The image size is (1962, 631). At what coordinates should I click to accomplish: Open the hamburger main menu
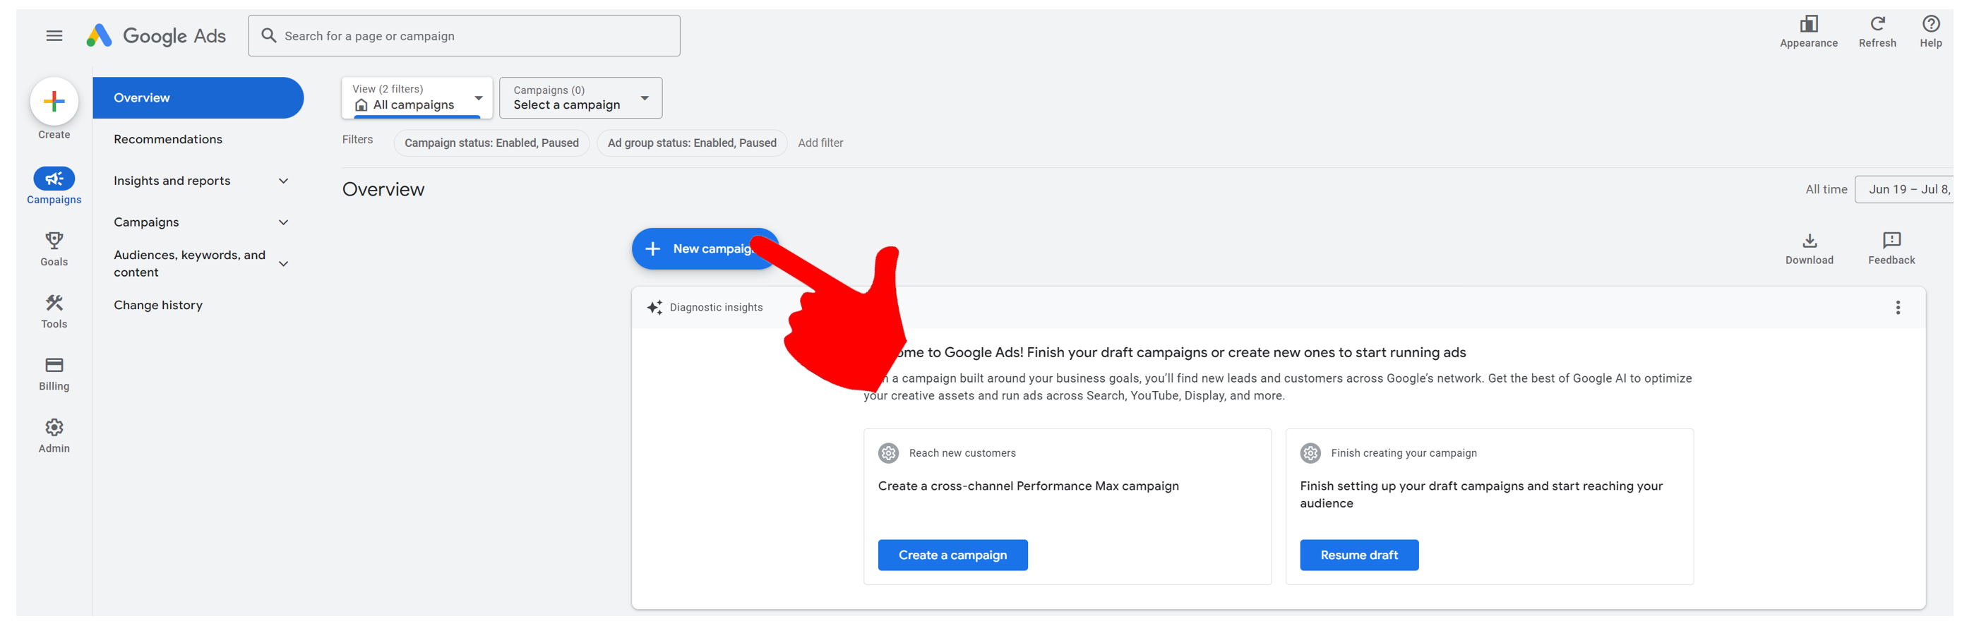pos(54,36)
